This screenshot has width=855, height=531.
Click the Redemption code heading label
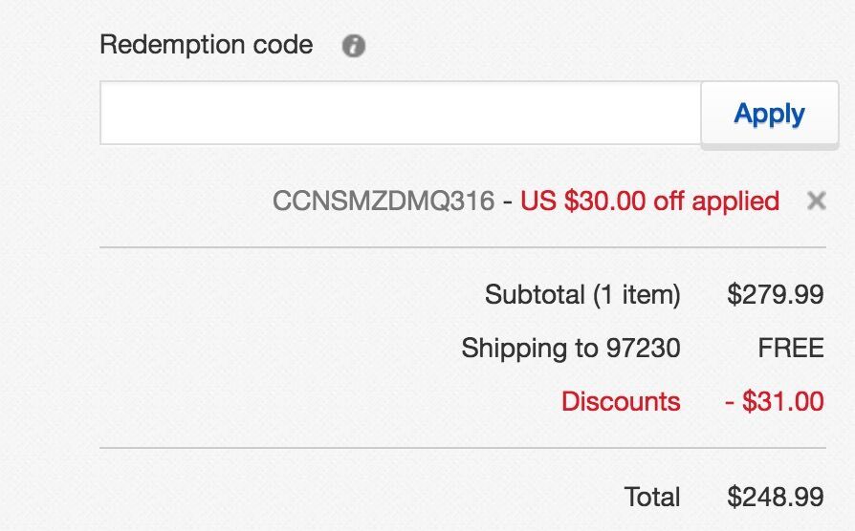207,45
